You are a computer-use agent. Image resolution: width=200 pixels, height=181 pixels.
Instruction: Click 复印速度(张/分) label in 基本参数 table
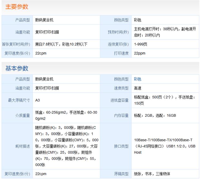tap(17, 174)
